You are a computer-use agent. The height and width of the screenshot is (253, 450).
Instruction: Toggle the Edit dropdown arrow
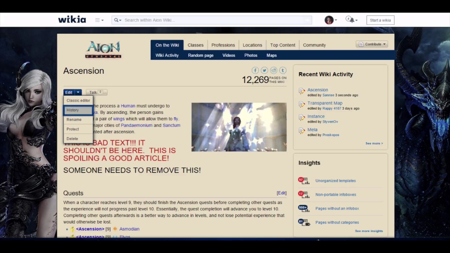(78, 92)
